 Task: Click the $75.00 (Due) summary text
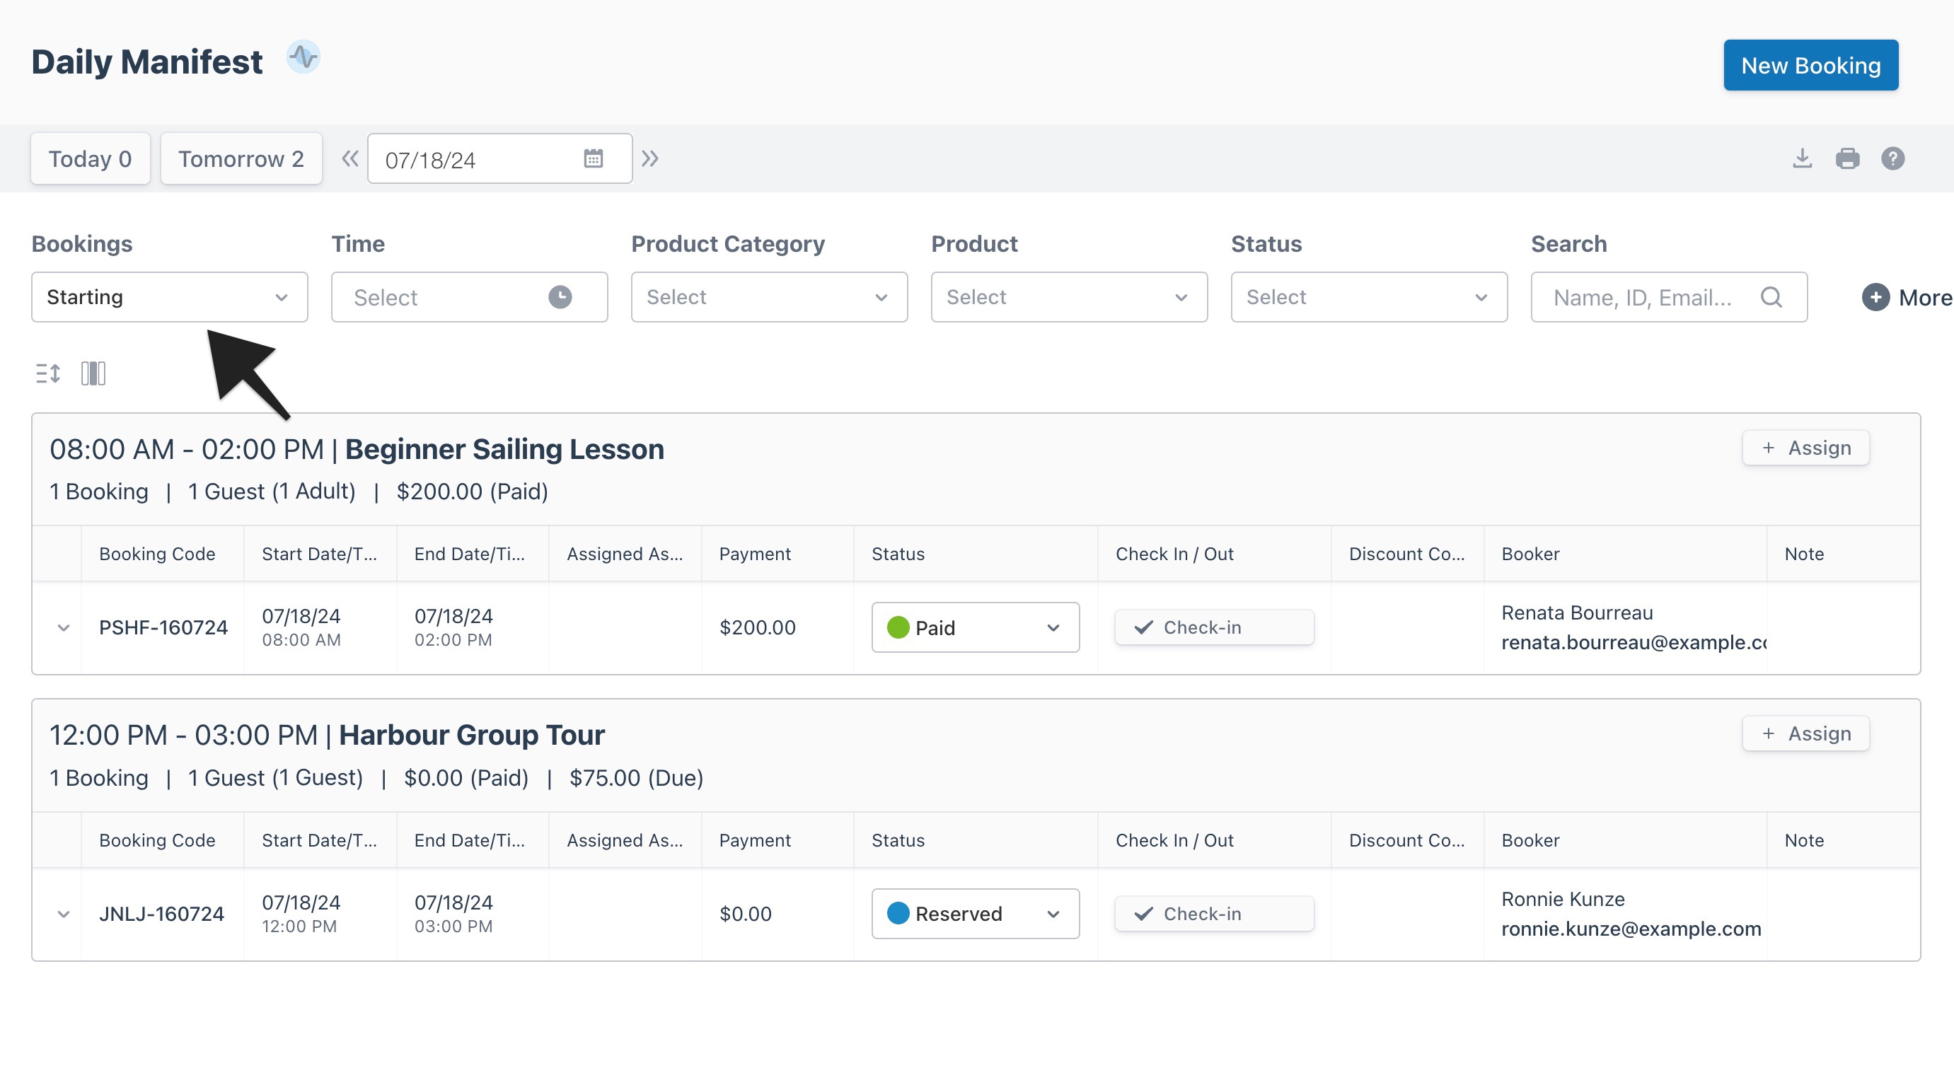[636, 778]
